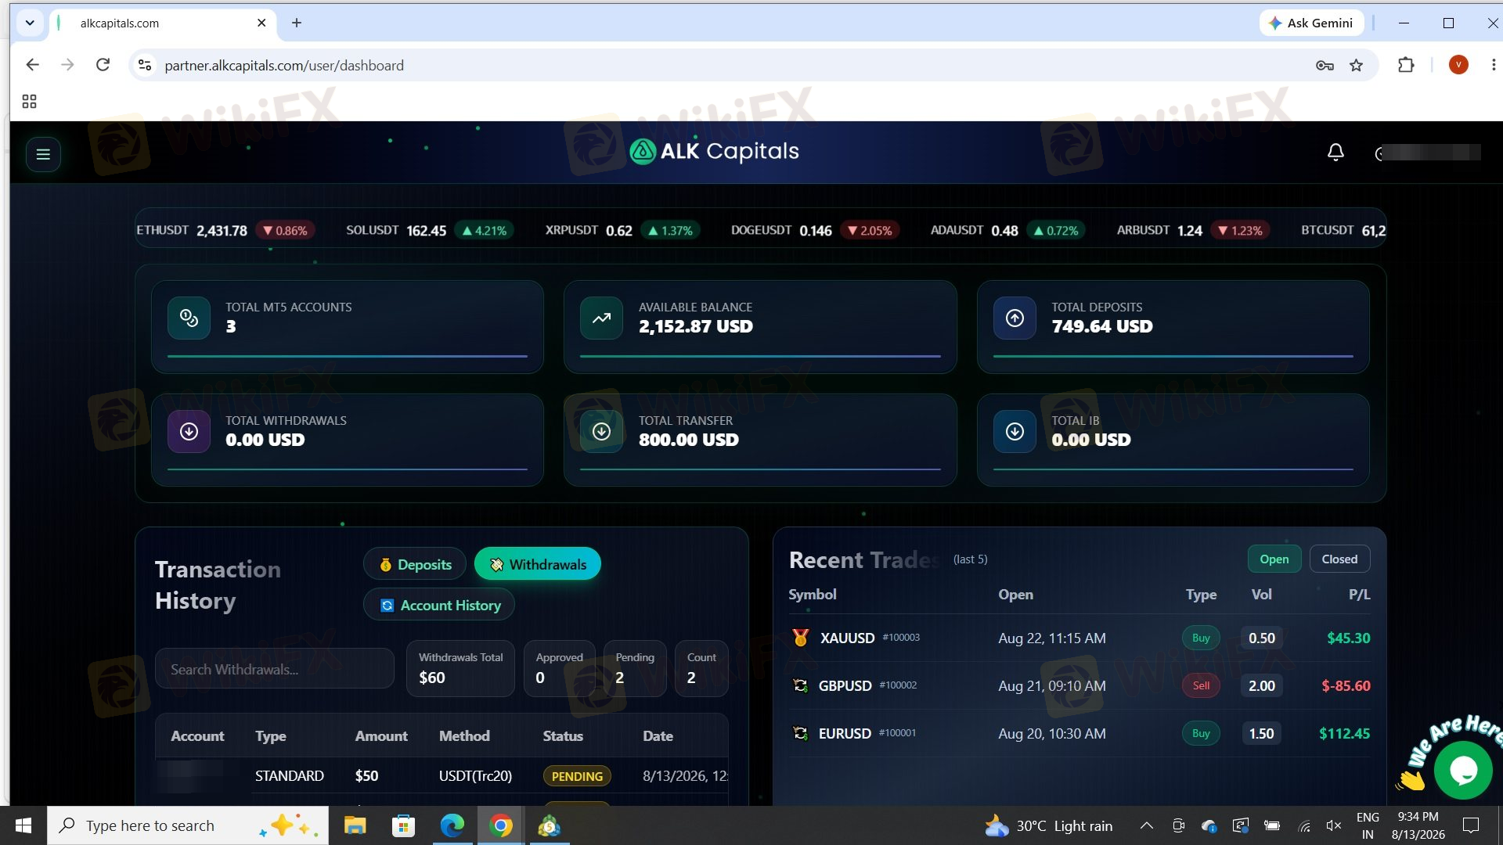Click the Pending count box

tap(635, 668)
